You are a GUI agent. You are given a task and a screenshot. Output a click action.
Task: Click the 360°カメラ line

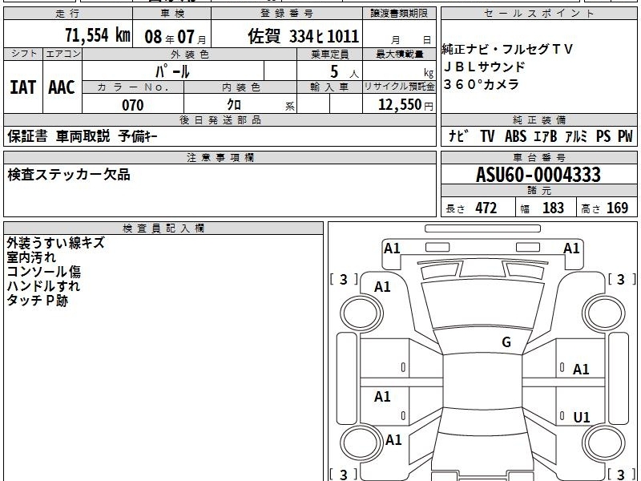482,84
